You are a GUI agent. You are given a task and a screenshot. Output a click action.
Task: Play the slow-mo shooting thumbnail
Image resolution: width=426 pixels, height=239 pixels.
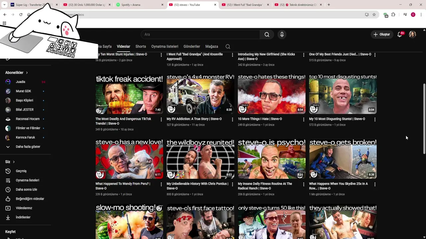point(129,222)
